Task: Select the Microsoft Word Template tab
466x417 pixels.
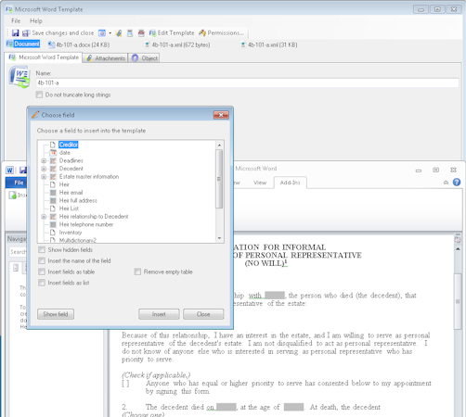Action: tap(44, 57)
